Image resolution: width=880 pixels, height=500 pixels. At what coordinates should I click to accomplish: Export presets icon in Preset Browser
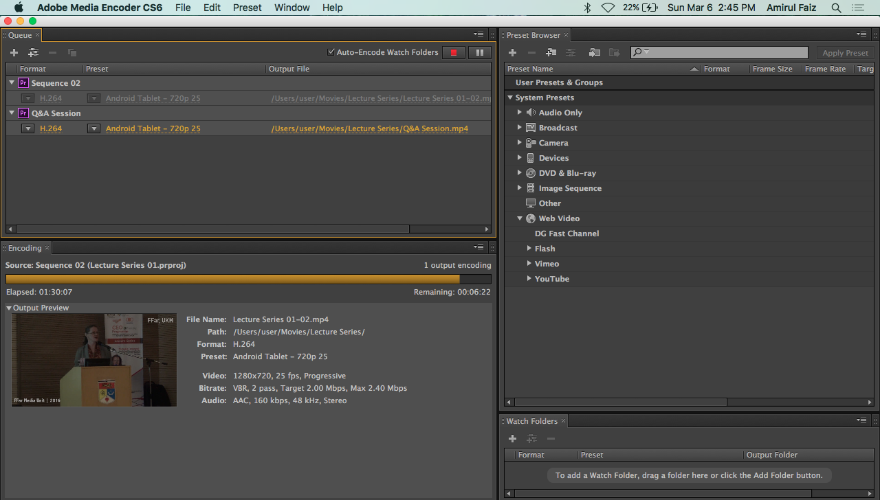pos(614,52)
